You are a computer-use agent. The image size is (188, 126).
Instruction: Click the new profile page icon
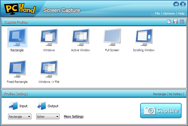[169, 22]
